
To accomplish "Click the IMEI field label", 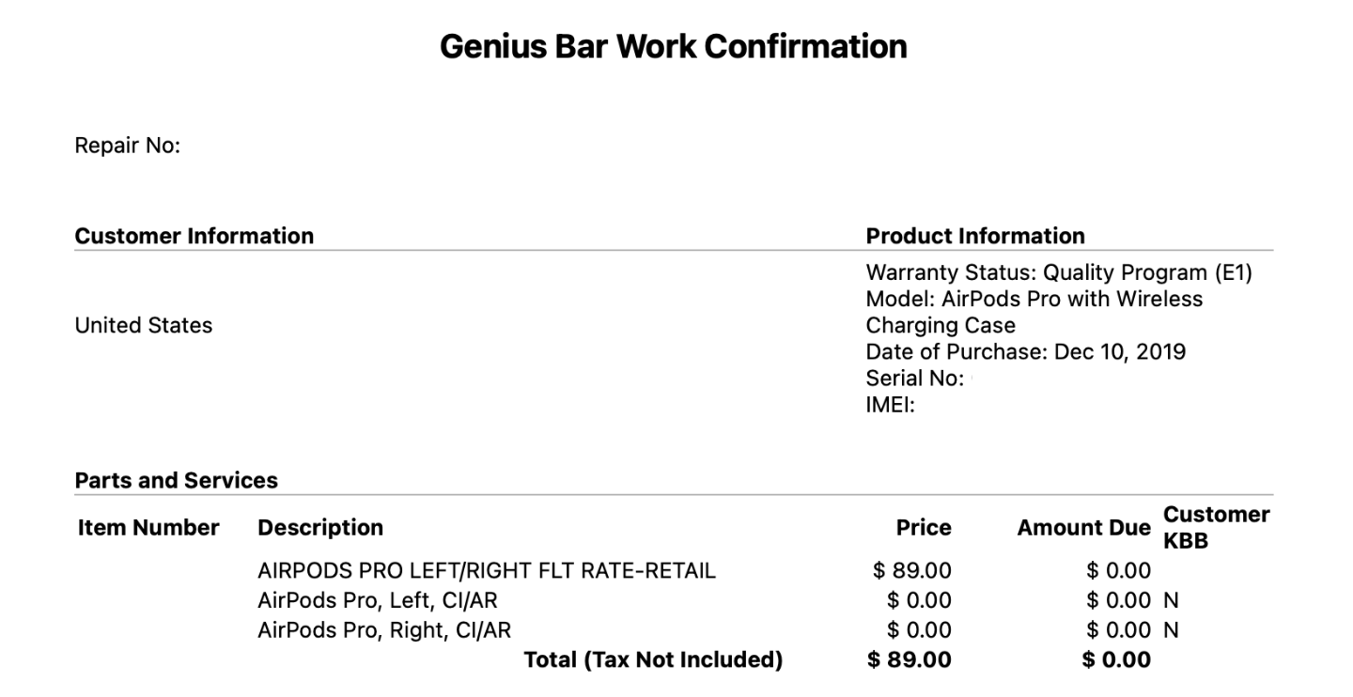I will pos(890,405).
